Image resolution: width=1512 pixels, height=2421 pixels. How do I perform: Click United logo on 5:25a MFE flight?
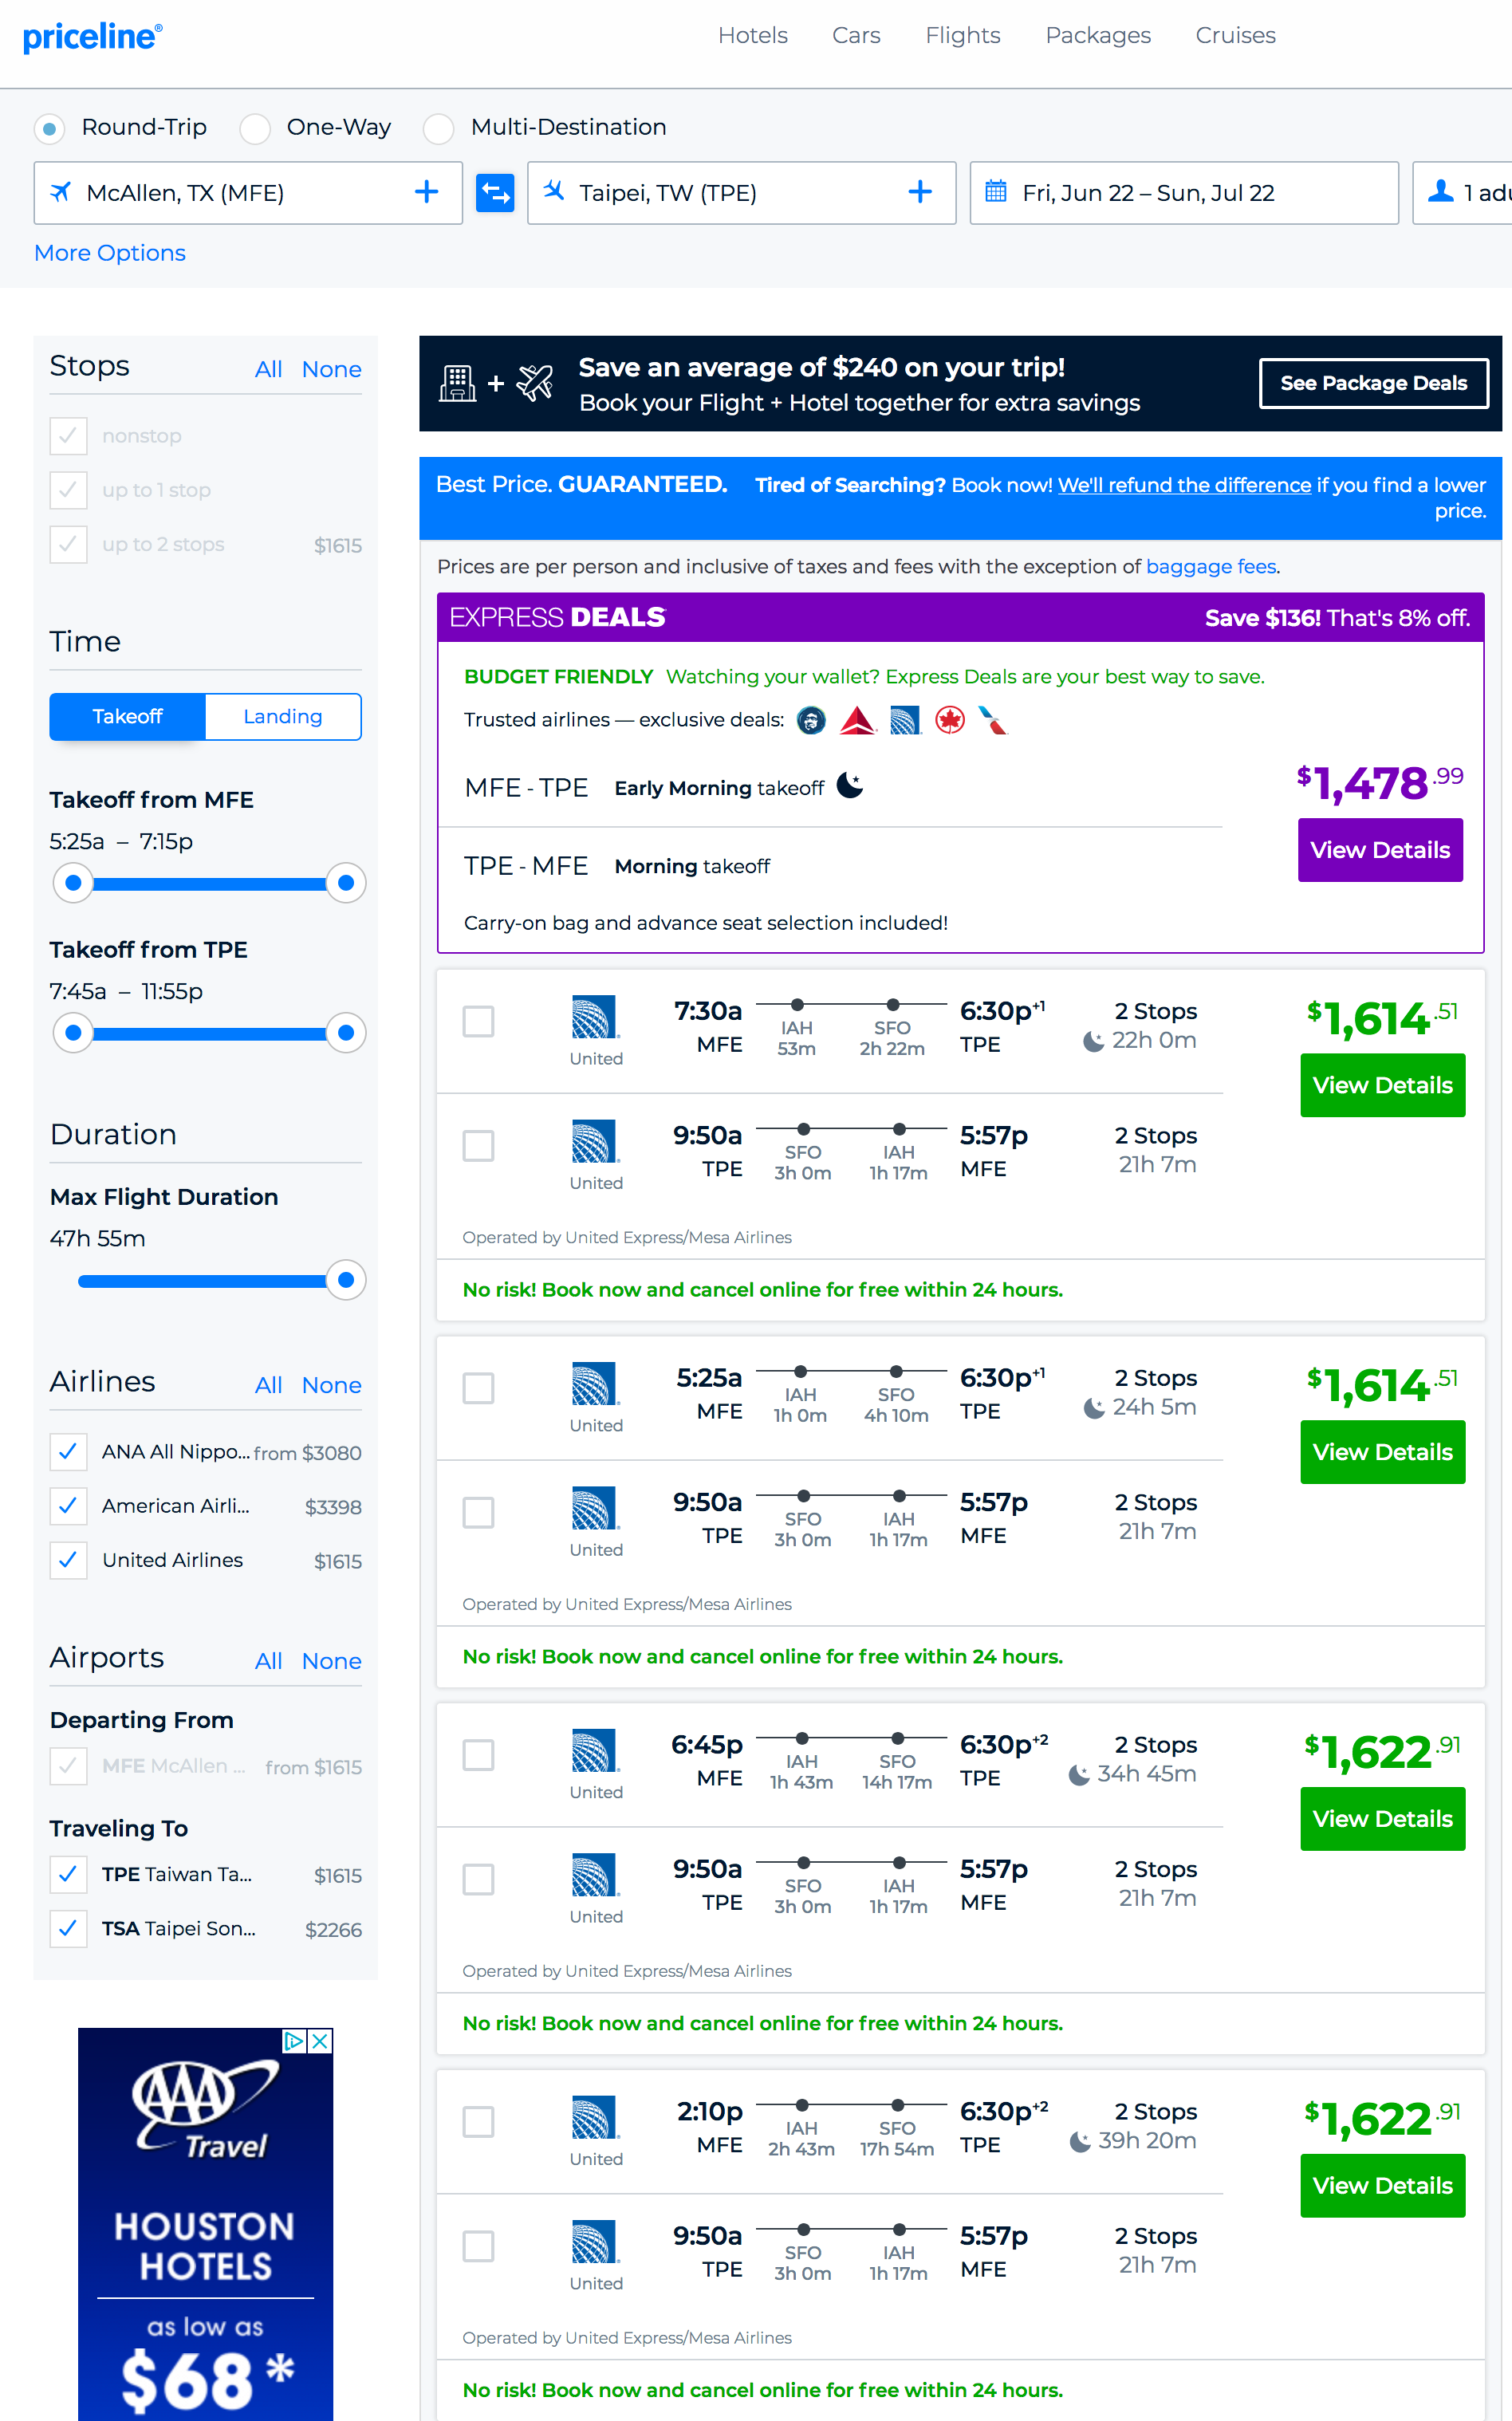[x=596, y=1386]
